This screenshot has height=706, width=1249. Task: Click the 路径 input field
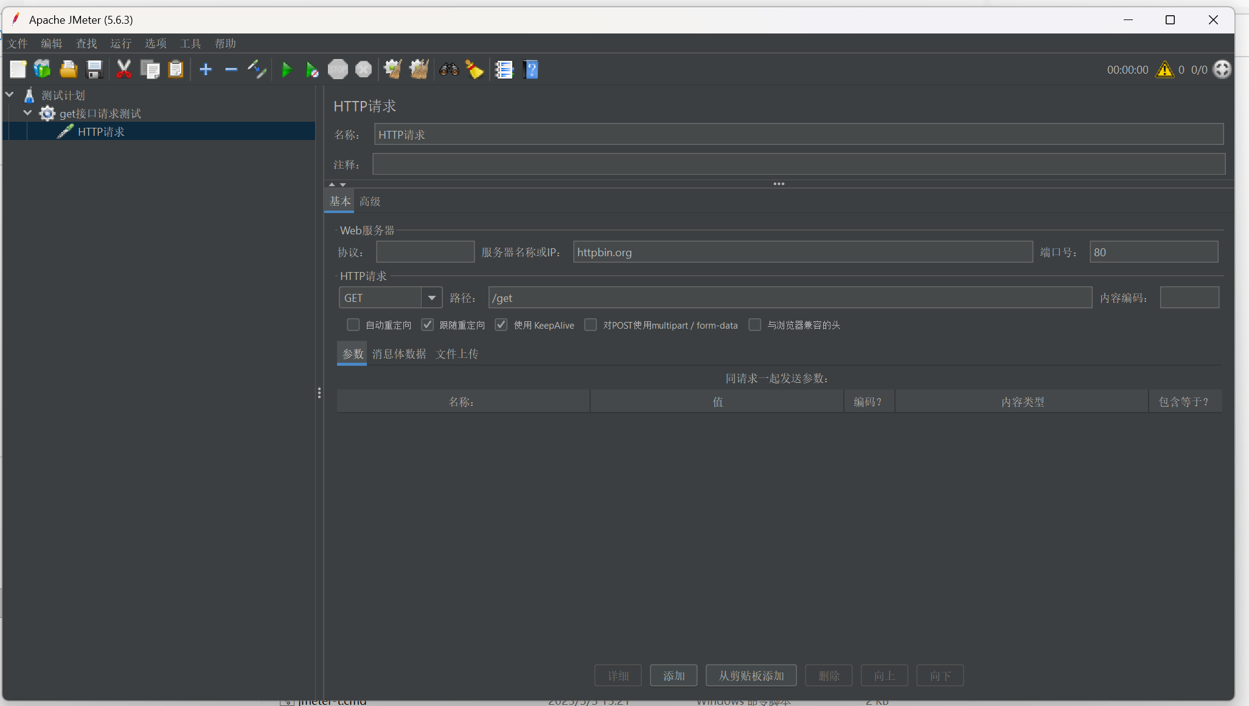(x=790, y=298)
